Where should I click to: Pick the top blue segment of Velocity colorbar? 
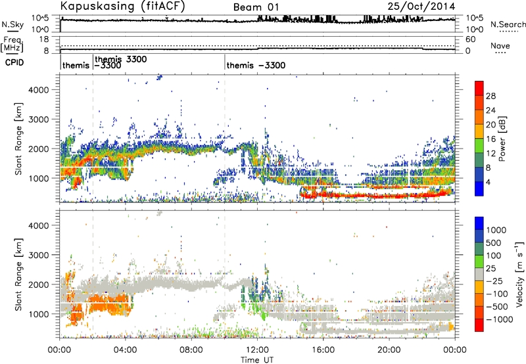point(479,223)
